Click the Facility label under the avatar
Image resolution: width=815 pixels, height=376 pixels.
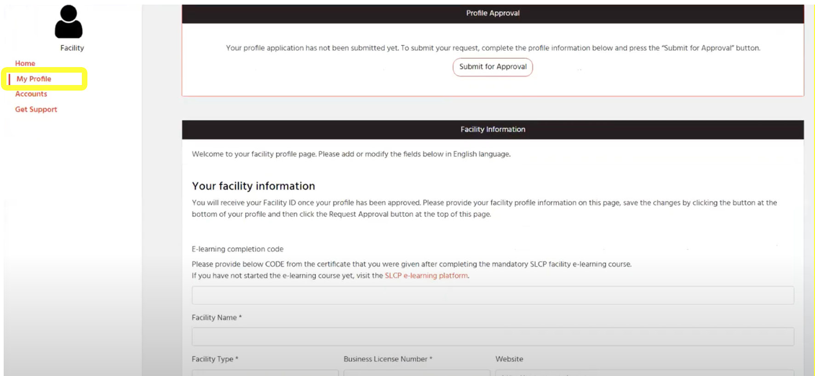tap(72, 48)
